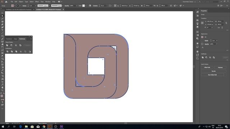
Task: Open the File menu
Action: point(12,2)
